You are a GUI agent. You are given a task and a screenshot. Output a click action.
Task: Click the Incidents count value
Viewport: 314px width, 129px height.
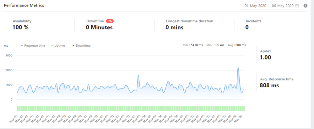pyautogui.click(x=247, y=27)
